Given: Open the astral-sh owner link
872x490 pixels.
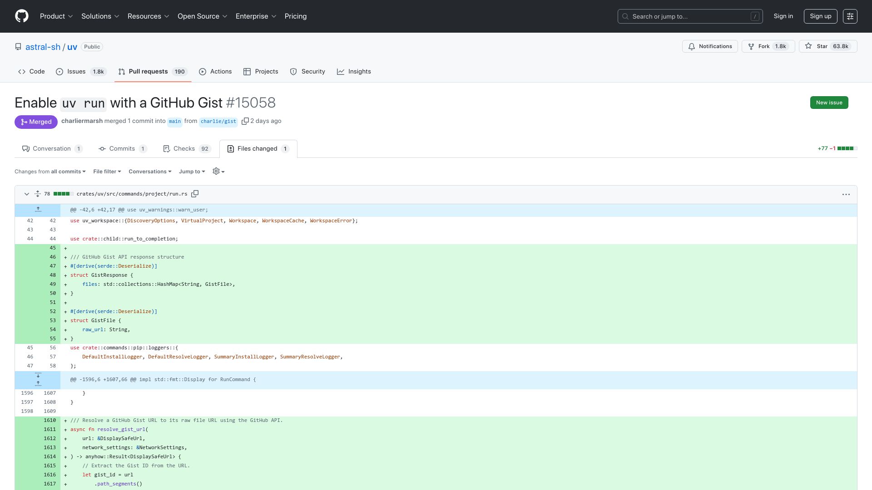Looking at the screenshot, I should [x=43, y=47].
